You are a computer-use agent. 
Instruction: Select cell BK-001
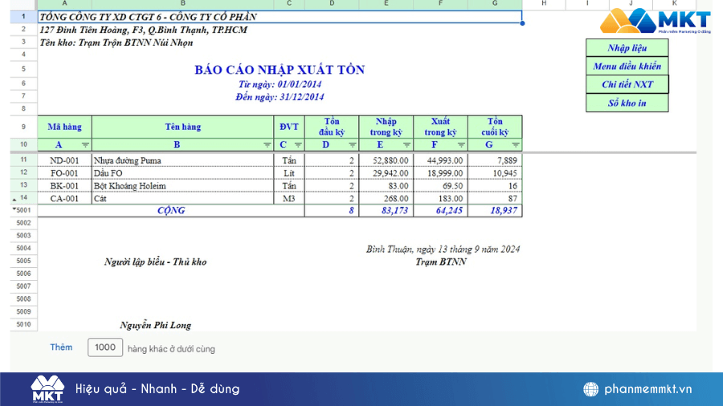click(x=64, y=185)
